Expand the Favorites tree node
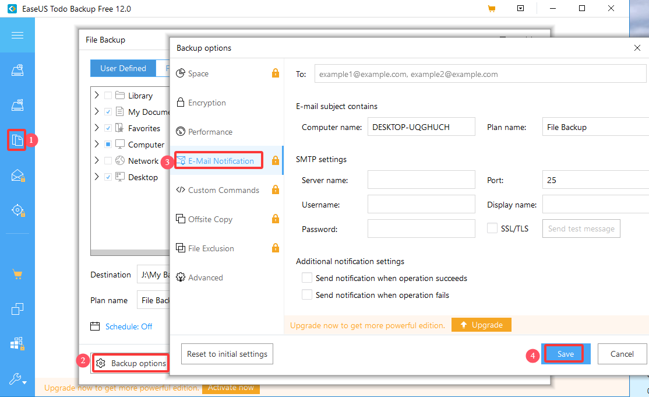 coord(97,128)
